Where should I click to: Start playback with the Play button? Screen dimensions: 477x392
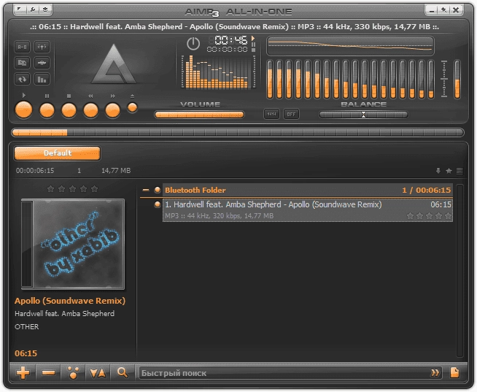[x=24, y=109]
